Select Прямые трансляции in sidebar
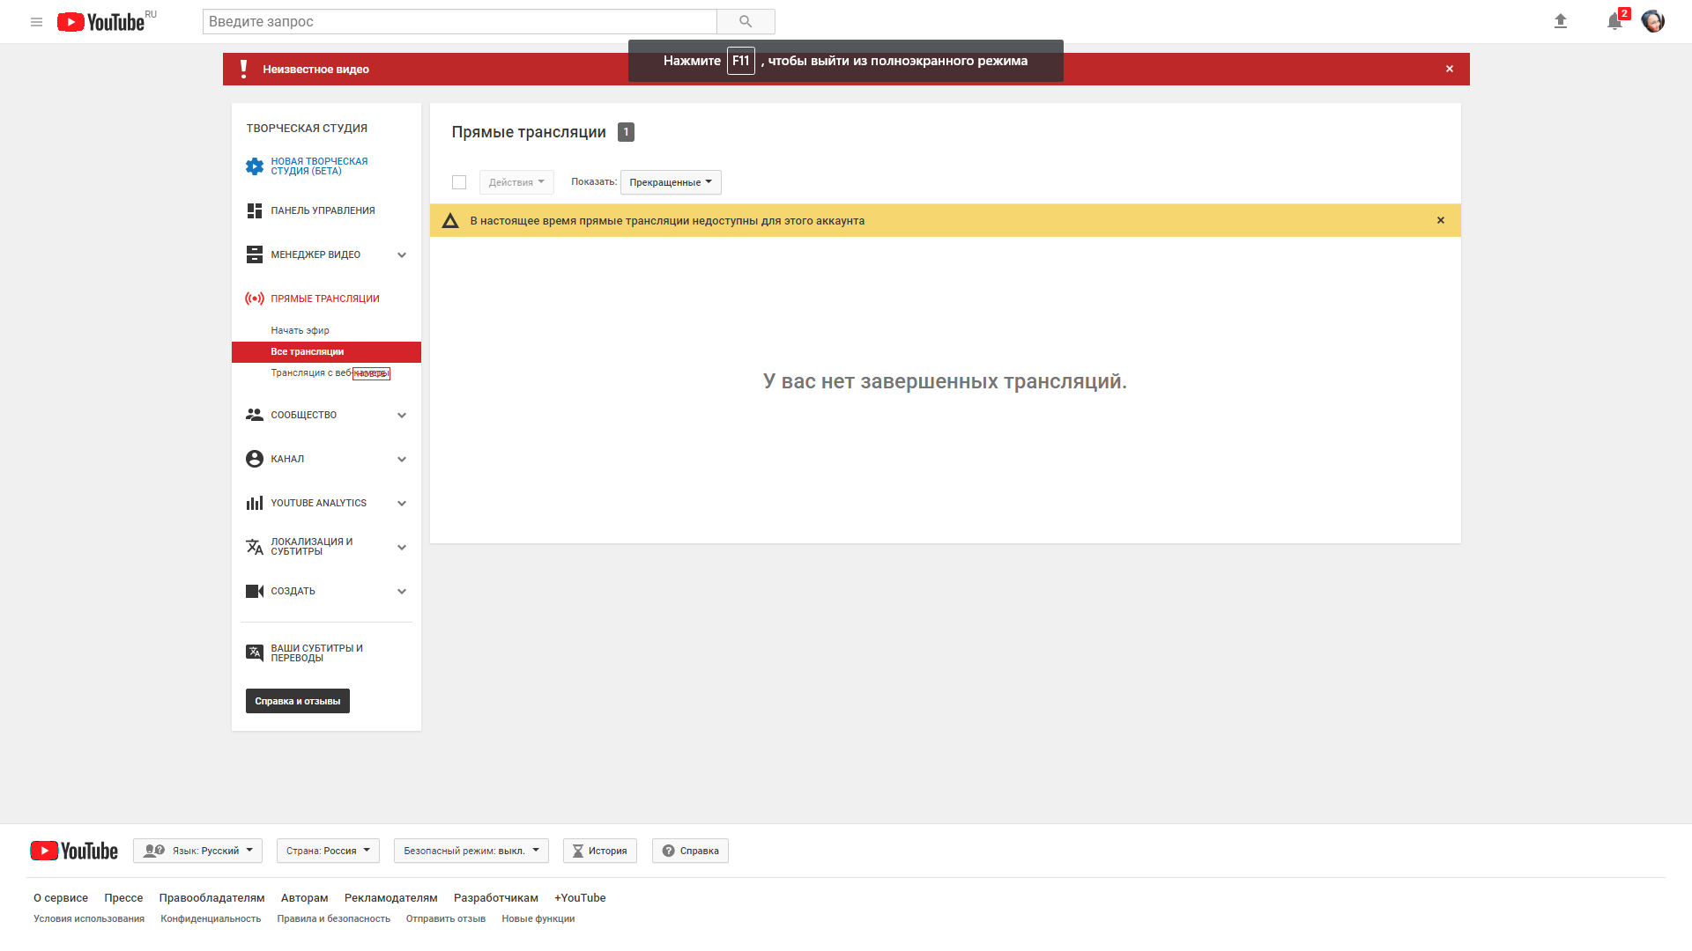The height and width of the screenshot is (951, 1692). pyautogui.click(x=325, y=299)
